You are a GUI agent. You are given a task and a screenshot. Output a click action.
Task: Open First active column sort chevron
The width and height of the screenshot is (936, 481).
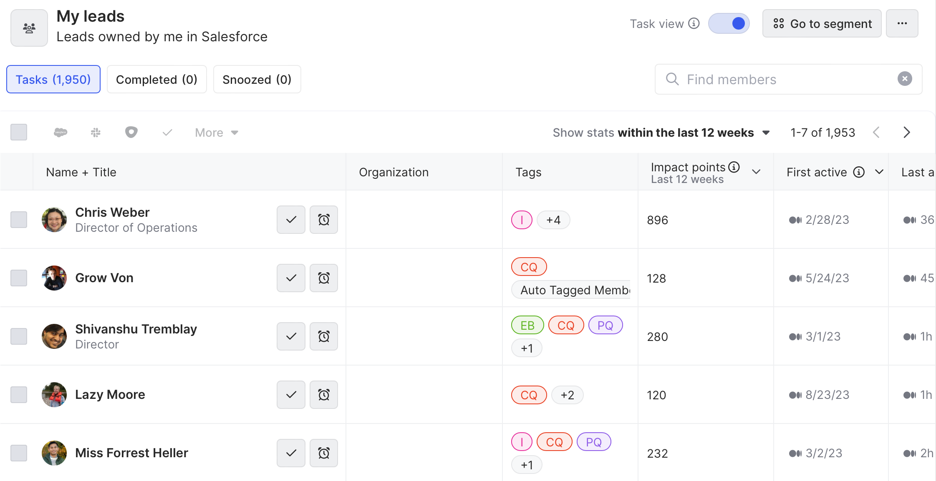[x=879, y=172]
